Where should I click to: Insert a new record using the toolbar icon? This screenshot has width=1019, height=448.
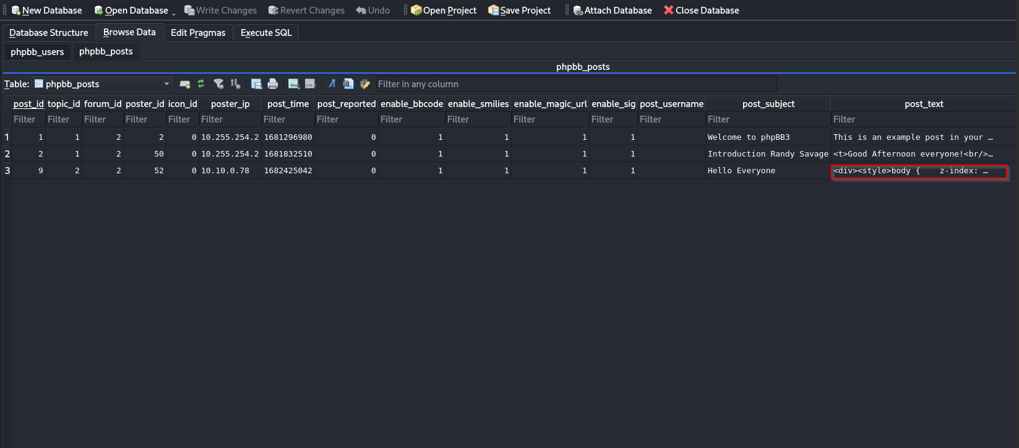(x=294, y=84)
